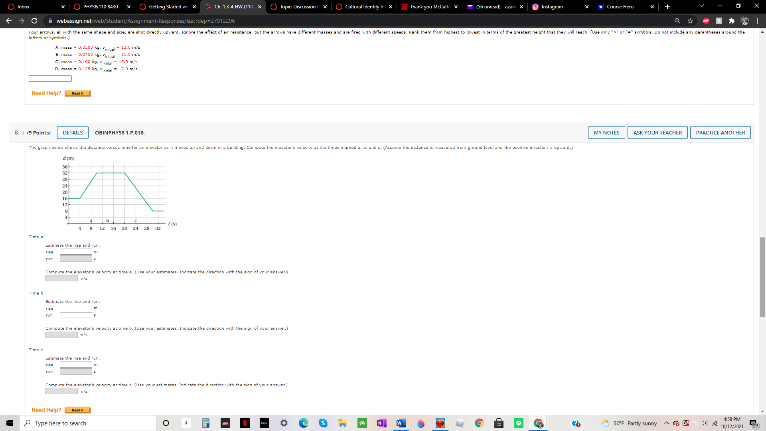
Task: Show hidden system tray icons
Action: (666, 423)
